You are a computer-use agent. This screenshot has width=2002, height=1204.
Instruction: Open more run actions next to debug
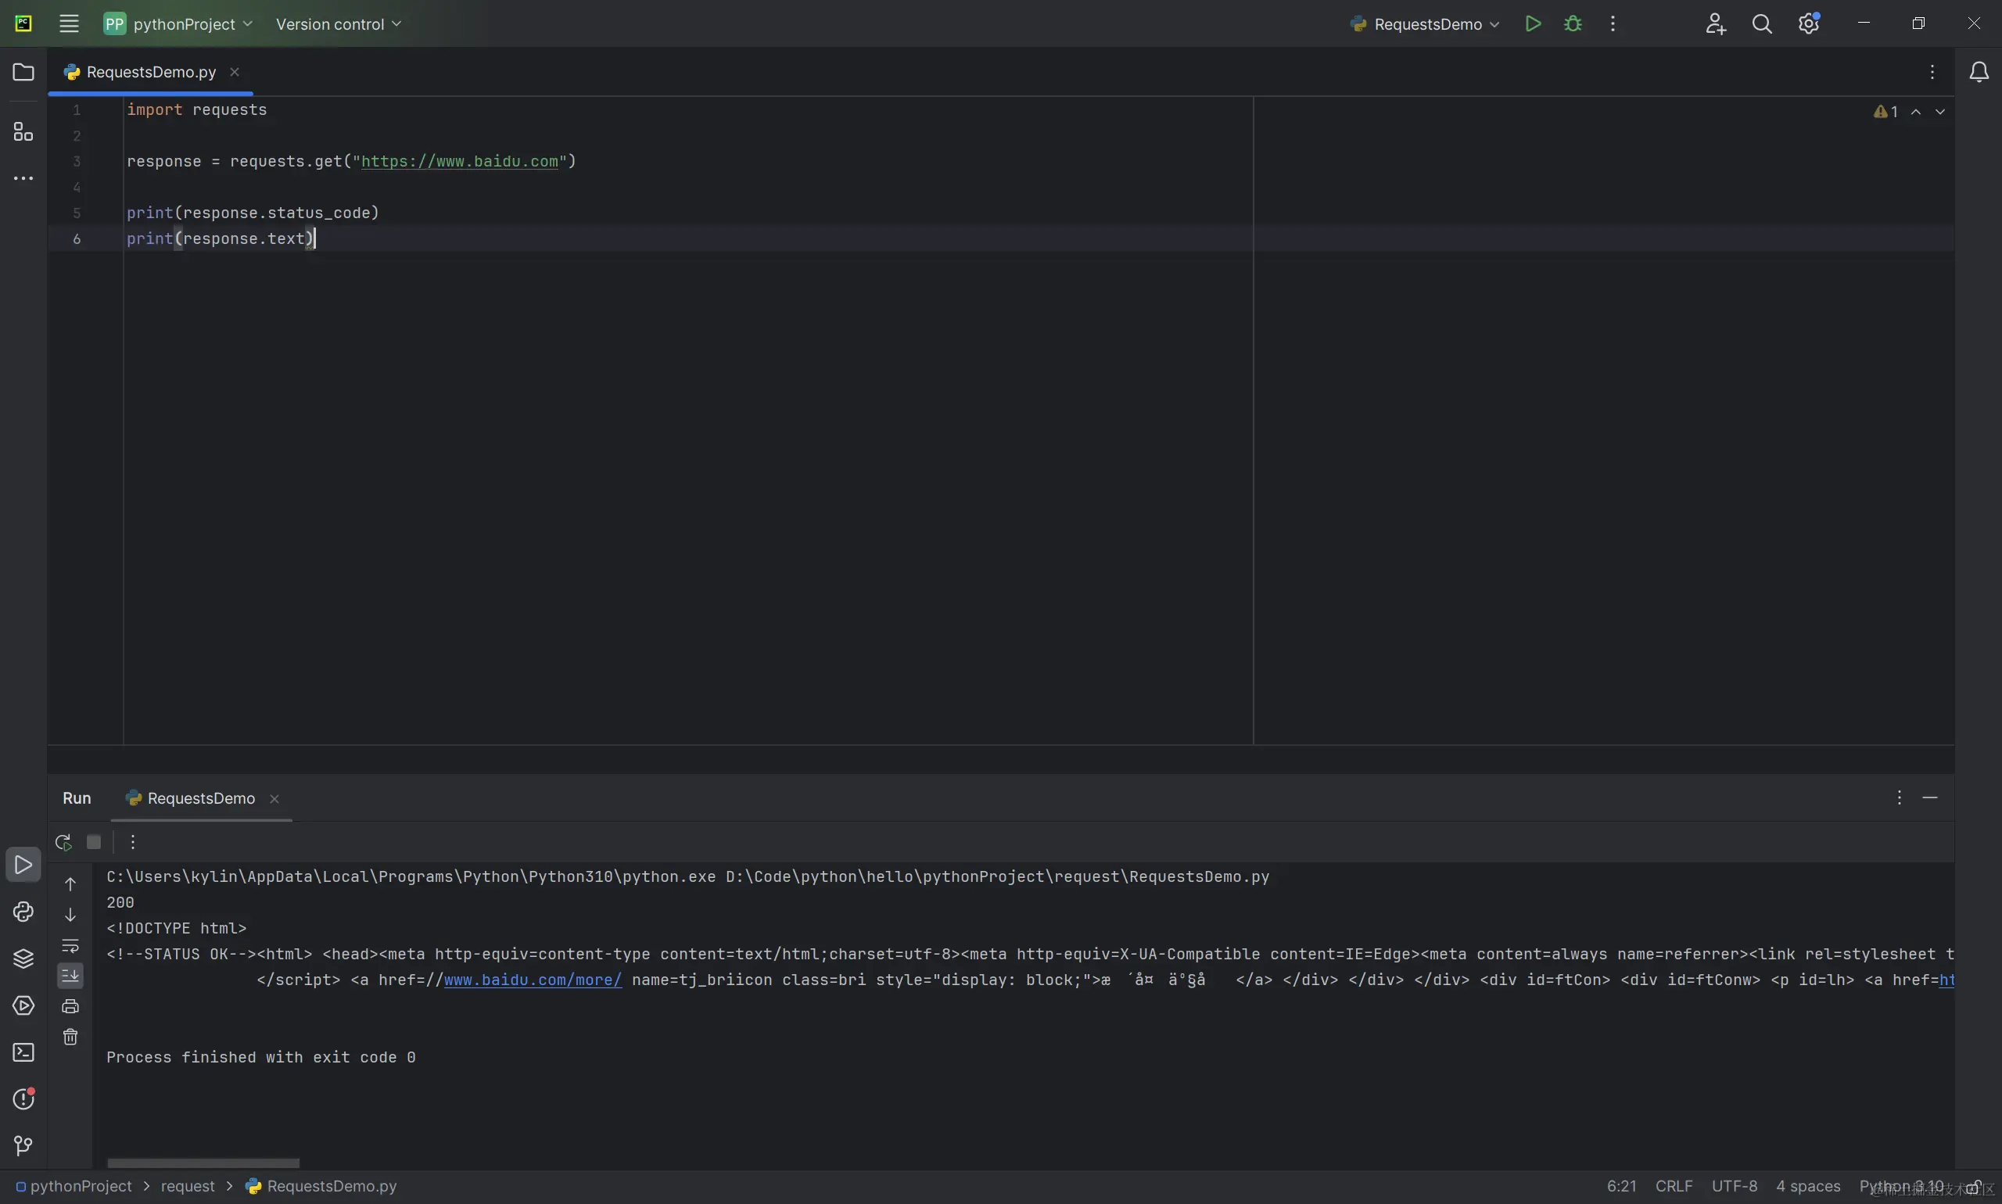pos(1613,23)
